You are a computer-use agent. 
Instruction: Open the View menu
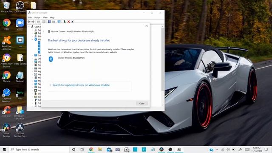click(45, 17)
